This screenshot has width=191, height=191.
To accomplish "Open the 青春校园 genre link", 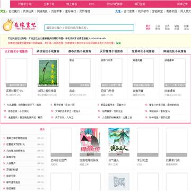I will (x=171, y=11).
